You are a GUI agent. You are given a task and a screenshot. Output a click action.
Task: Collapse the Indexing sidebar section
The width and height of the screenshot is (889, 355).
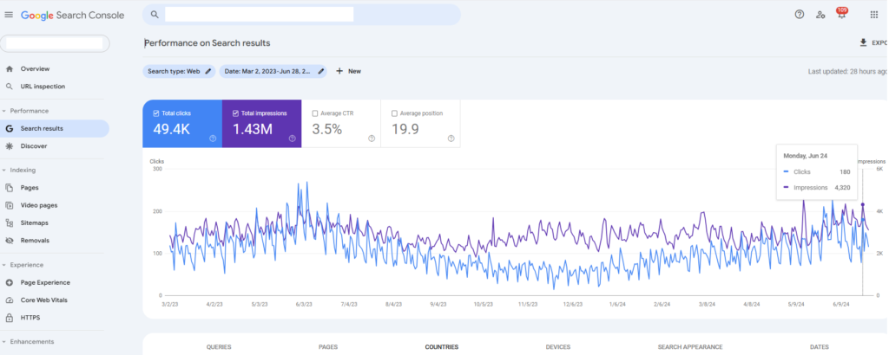(x=4, y=170)
